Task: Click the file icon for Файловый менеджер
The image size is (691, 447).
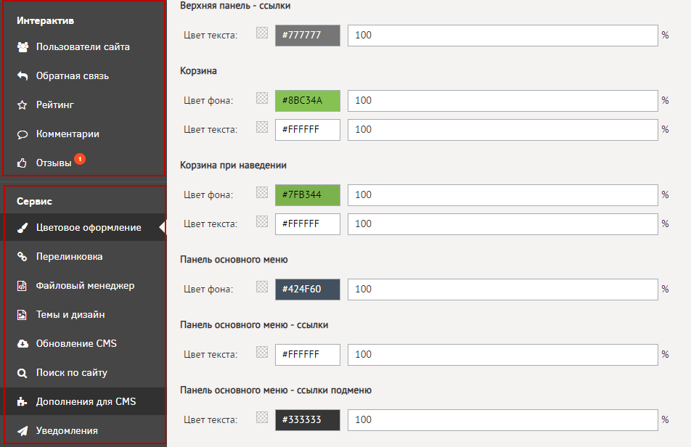Action: point(22,286)
